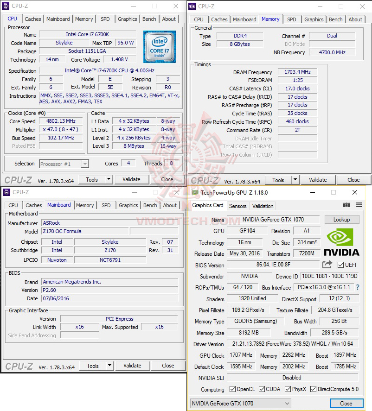Click CPU-Z app icon in Memory window title
The height and width of the screenshot is (411, 372).
192,6
